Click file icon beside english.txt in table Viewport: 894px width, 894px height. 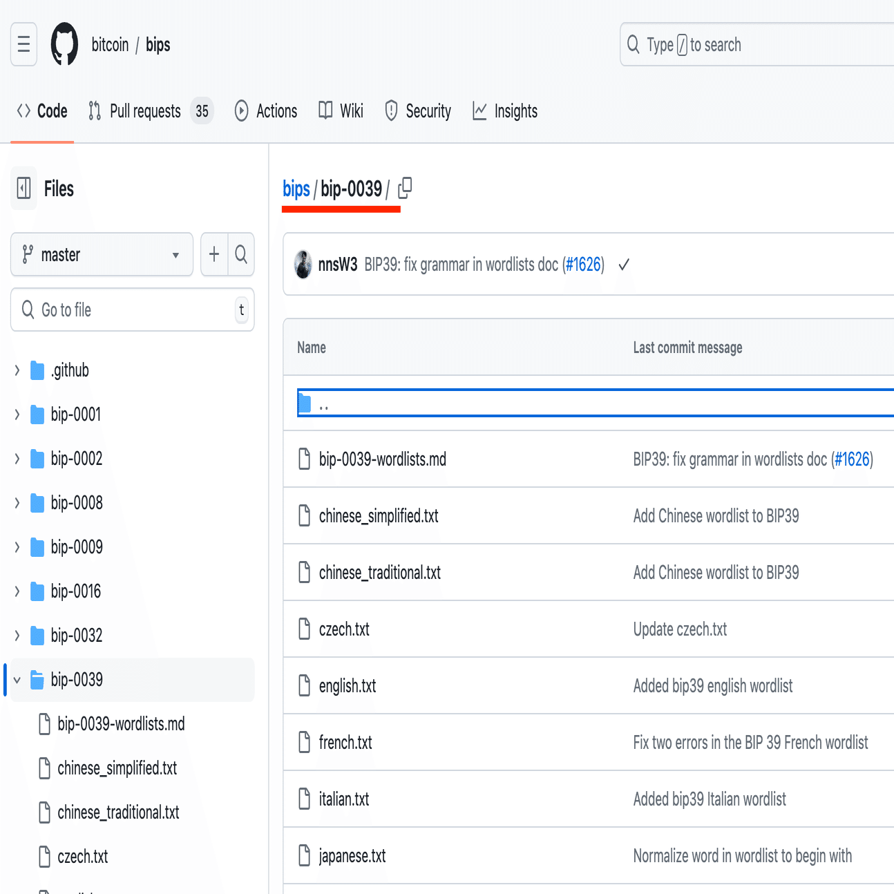[304, 685]
